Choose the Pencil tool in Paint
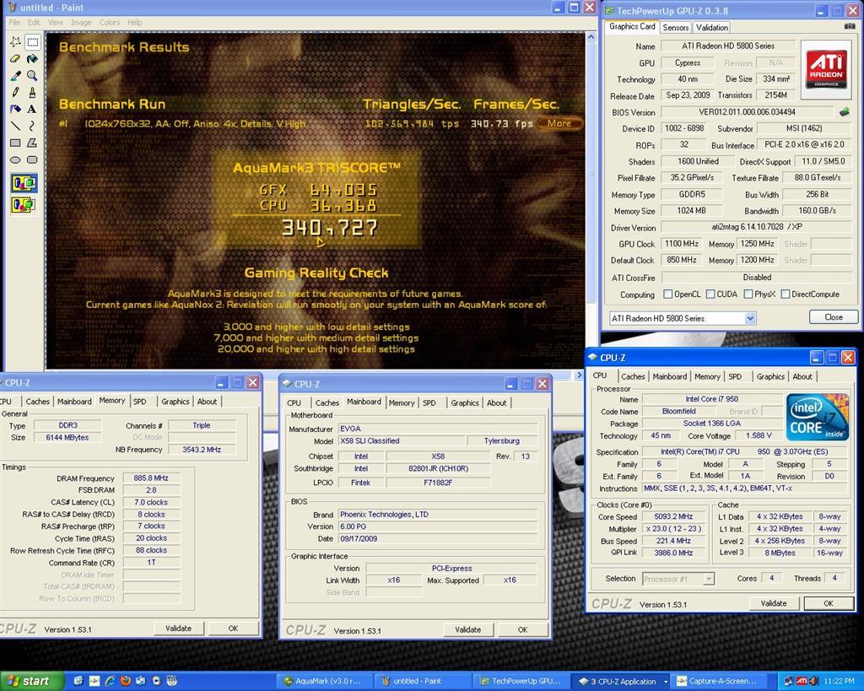This screenshot has height=691, width=864. click(x=15, y=92)
